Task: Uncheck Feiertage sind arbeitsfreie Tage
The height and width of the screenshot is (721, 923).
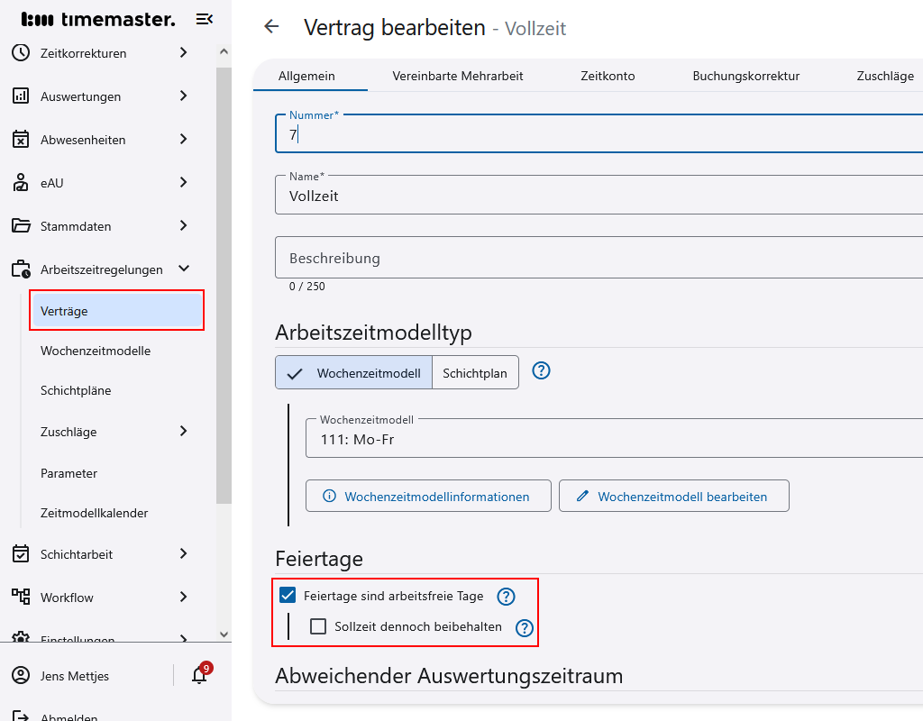Action: [288, 596]
